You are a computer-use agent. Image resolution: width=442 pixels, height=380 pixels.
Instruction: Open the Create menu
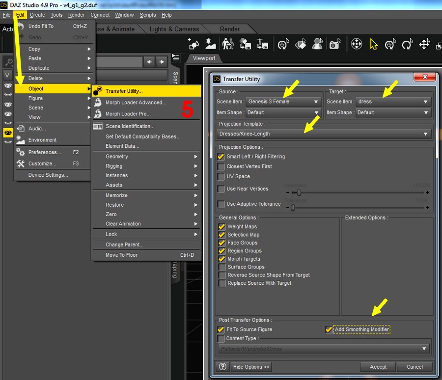37,15
